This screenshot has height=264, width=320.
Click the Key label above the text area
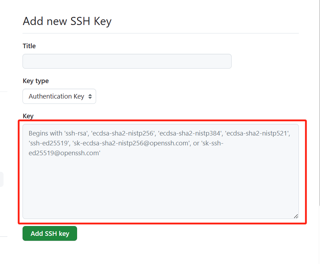(x=28, y=116)
